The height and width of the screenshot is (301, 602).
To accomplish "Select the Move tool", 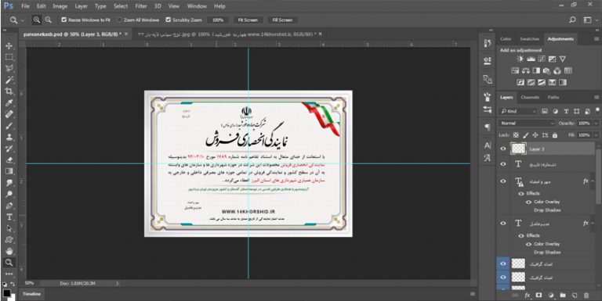I will 9,46.
